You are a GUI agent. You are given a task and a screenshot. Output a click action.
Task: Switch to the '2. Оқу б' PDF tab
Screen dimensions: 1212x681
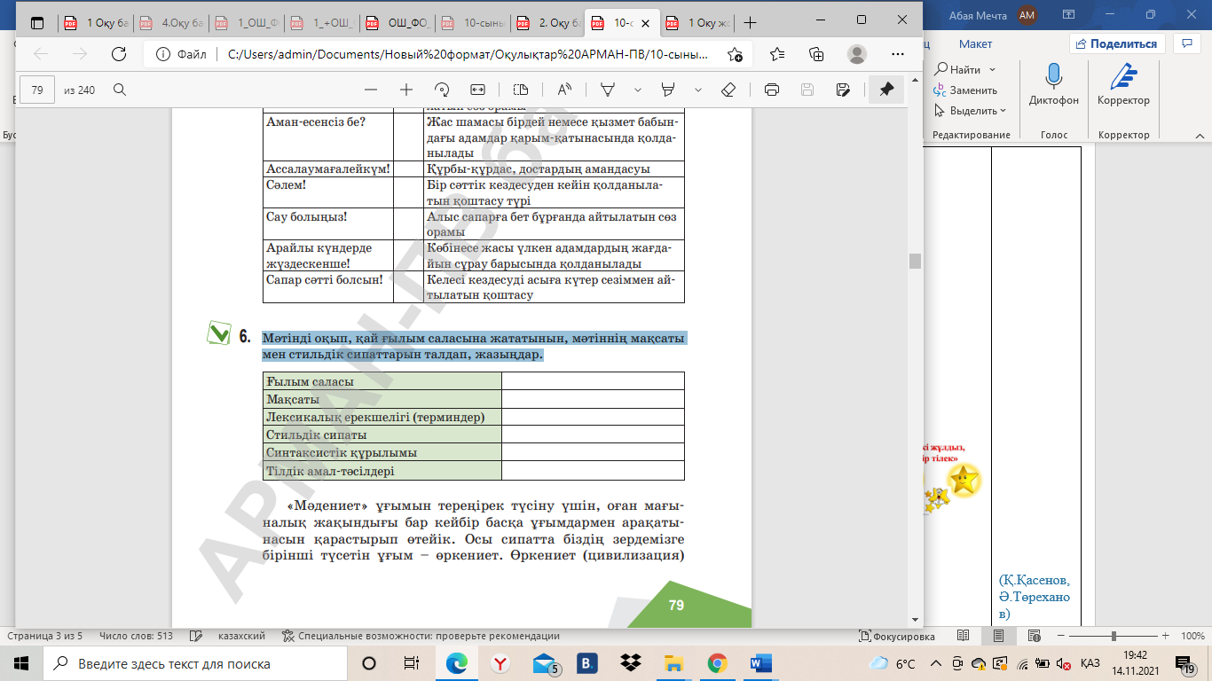pyautogui.click(x=548, y=23)
